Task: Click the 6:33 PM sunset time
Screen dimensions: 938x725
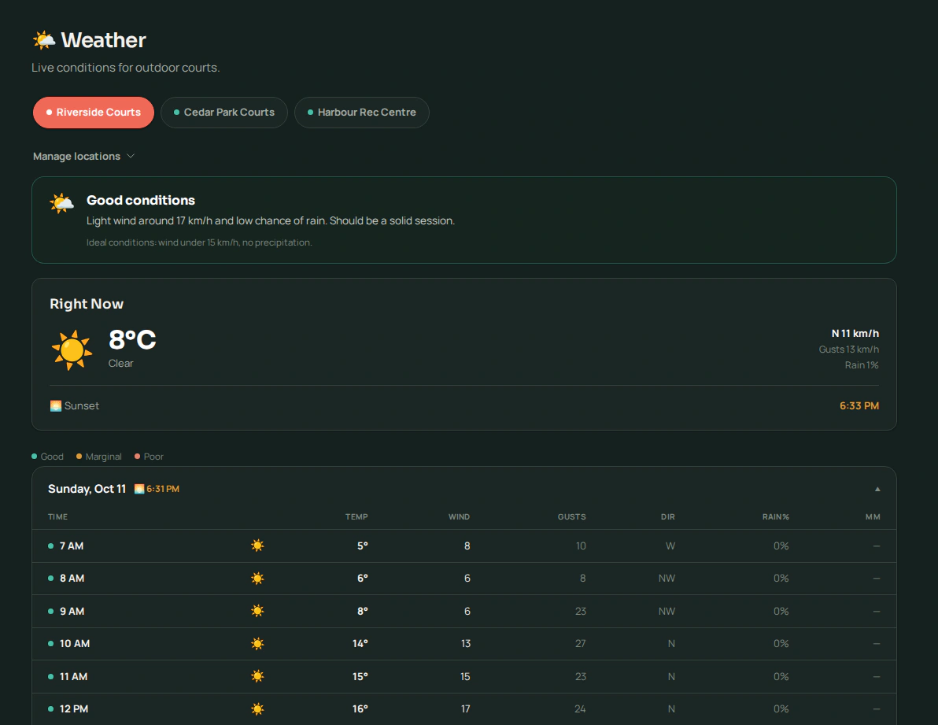Action: [x=859, y=405]
